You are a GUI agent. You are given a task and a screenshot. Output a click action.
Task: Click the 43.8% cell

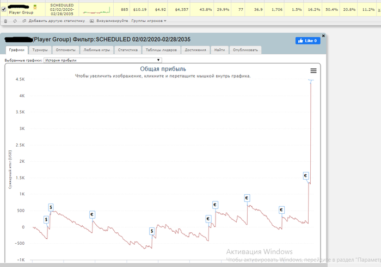point(206,9)
